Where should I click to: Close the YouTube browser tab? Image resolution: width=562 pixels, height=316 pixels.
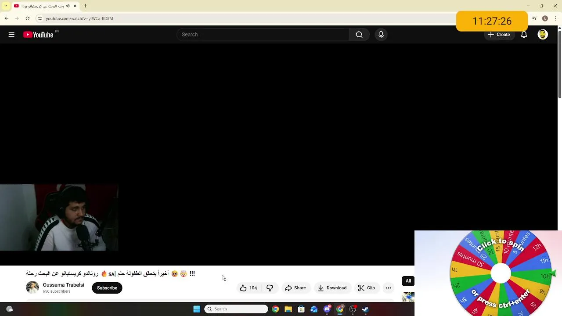tap(75, 6)
